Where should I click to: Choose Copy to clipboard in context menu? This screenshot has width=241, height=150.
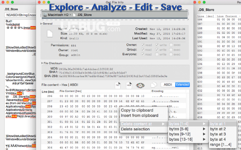click(137, 110)
